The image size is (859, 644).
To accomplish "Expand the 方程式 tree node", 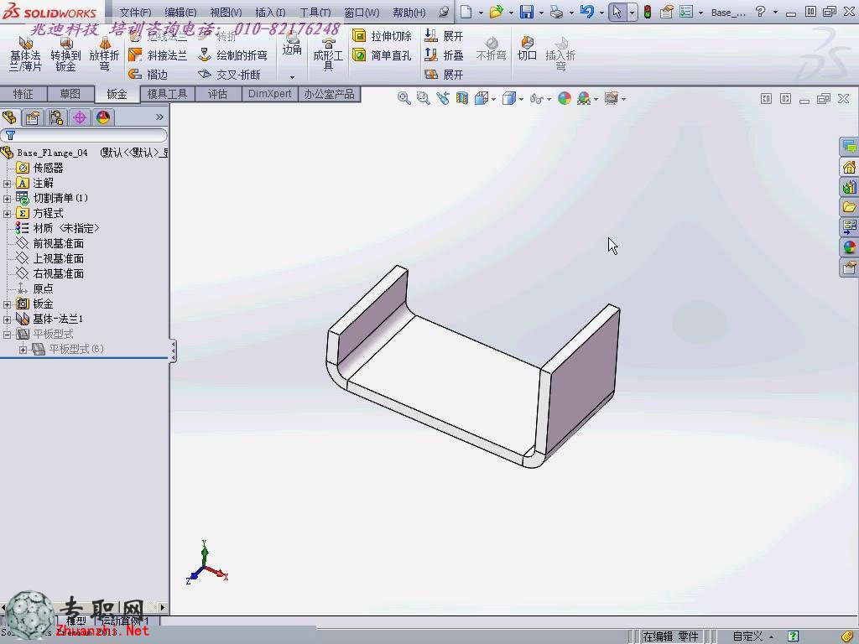I will (x=7, y=214).
